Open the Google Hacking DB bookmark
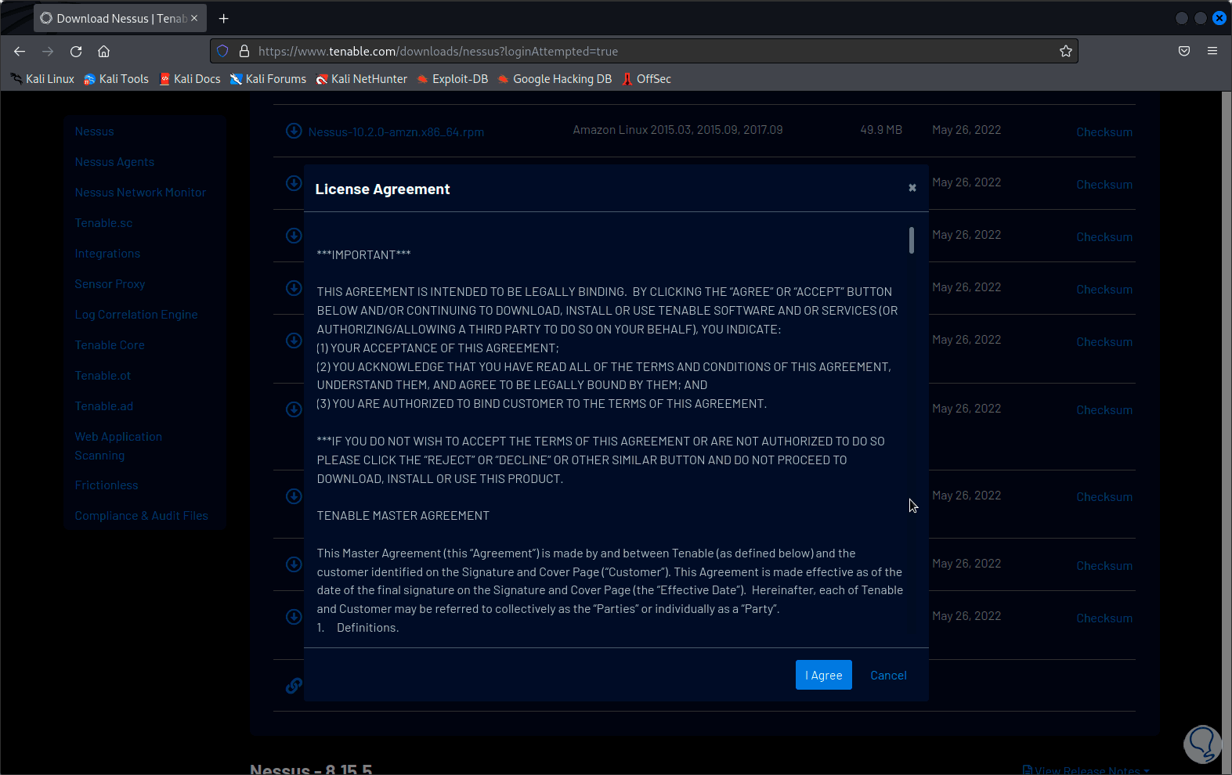The height and width of the screenshot is (775, 1232). coord(555,79)
